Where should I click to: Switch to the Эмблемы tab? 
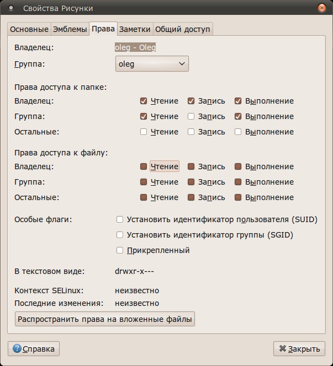(70, 29)
